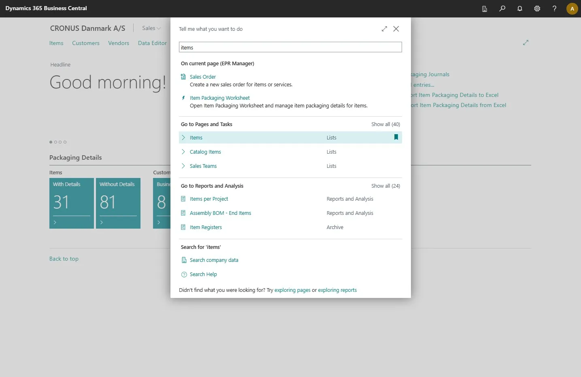Click the Search company data link
Screen dimensions: 581x377
pyautogui.click(x=214, y=260)
